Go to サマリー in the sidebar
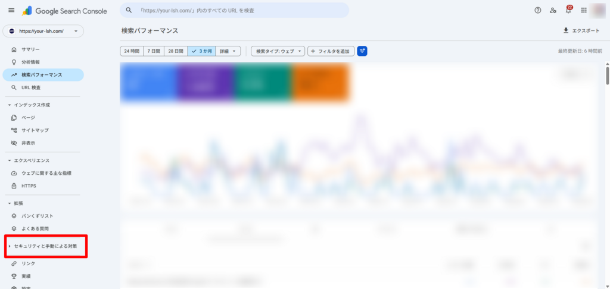Screen dimensions: 610x289 [x=30, y=49]
